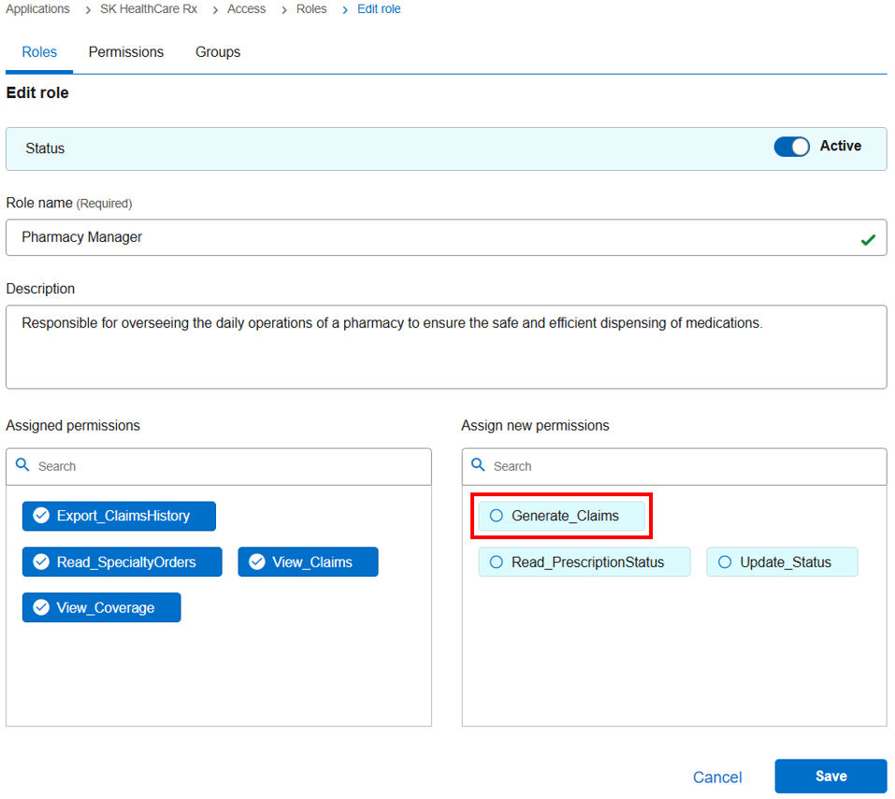Go to Roles breadcrumb link

[x=311, y=9]
